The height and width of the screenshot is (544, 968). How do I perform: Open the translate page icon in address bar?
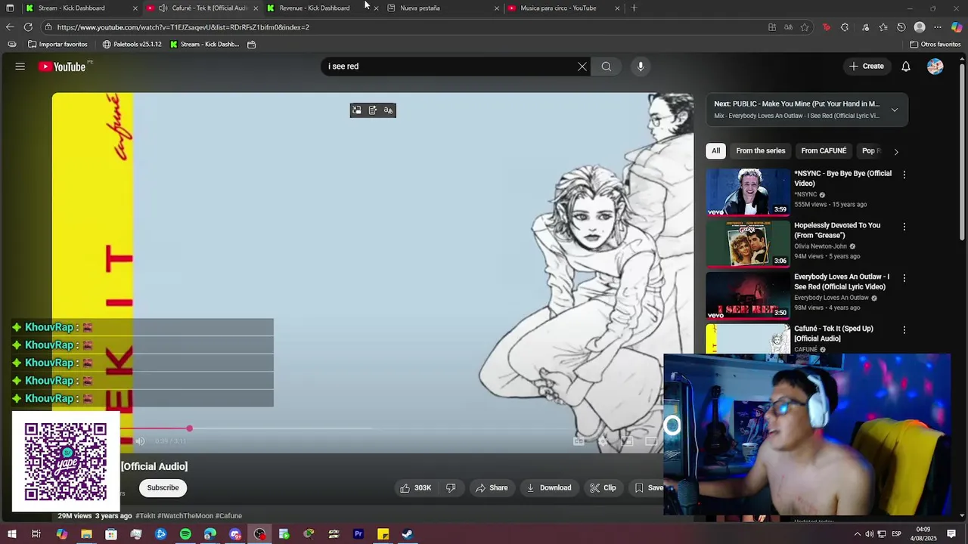[788, 27]
